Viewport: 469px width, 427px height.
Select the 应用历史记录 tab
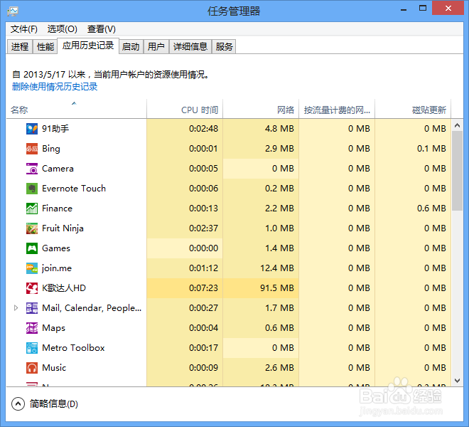[x=88, y=46]
